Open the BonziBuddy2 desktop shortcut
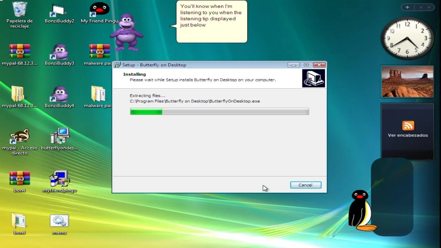Image resolution: width=441 pixels, height=248 pixels. pos(59,10)
